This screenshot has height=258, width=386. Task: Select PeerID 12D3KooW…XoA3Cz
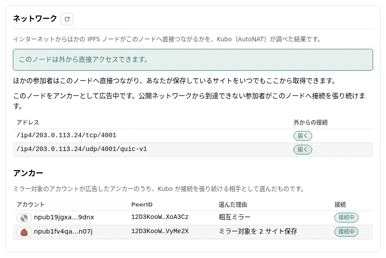click(x=160, y=217)
